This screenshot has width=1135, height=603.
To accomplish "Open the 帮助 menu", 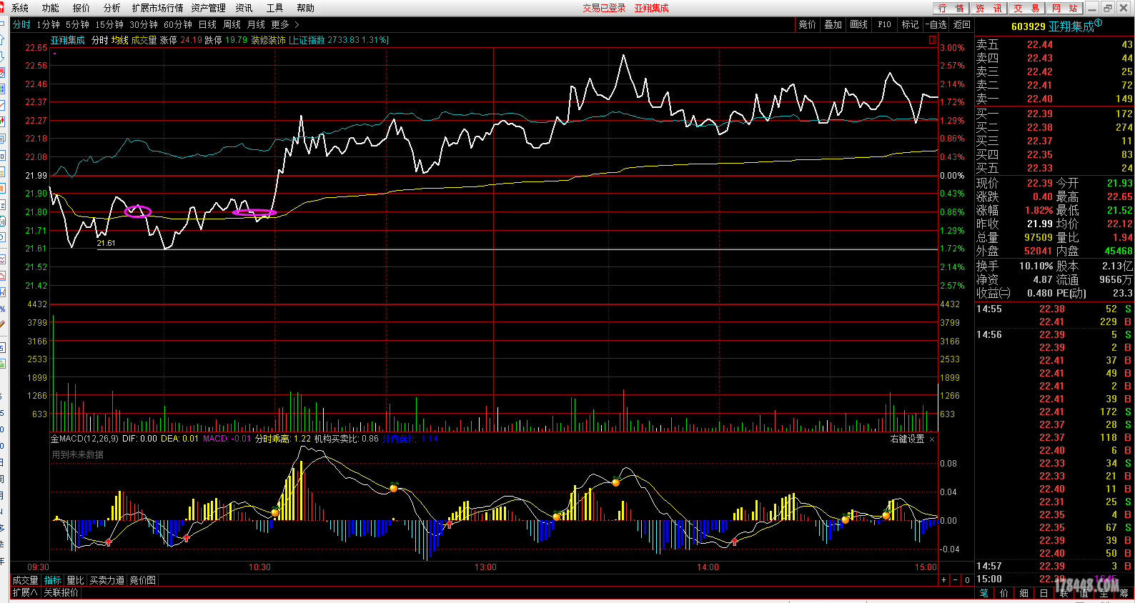I will pyautogui.click(x=305, y=8).
